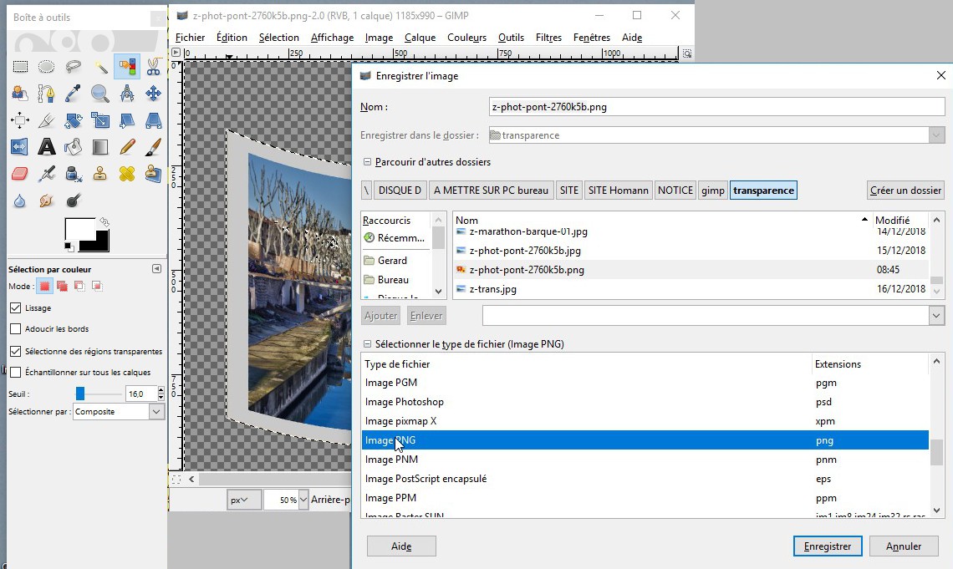The width and height of the screenshot is (953, 569).
Task: Choose the Rotate tool
Action: click(x=73, y=120)
